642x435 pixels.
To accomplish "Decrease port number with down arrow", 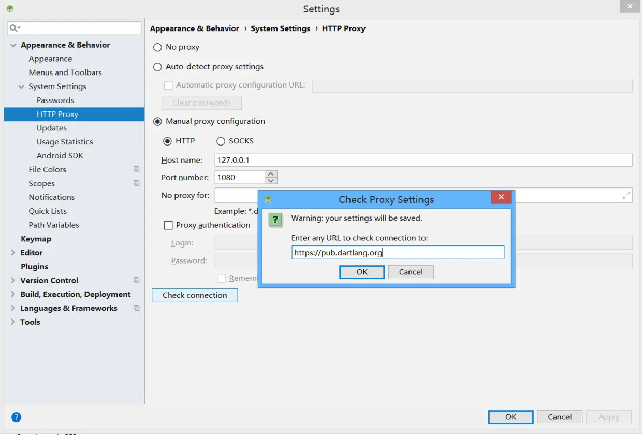I will point(271,181).
